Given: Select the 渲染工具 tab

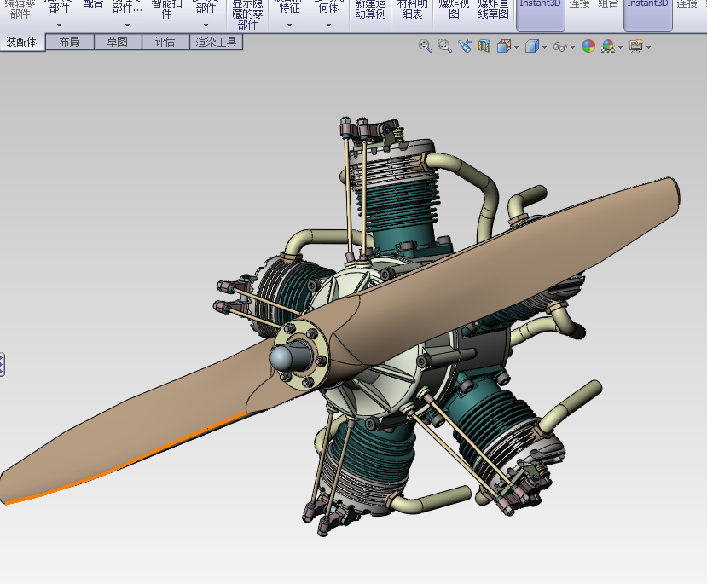Looking at the screenshot, I should coord(216,42).
